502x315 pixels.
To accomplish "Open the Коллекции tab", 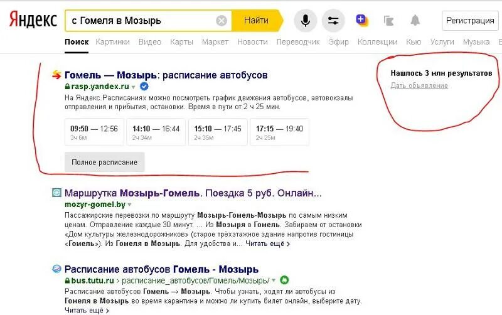I will coord(378,42).
